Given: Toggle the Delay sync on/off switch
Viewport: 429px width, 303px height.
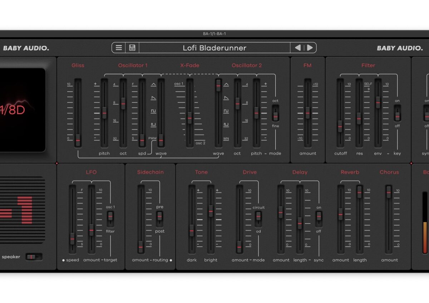Looking at the screenshot, I should pyautogui.click(x=319, y=216).
